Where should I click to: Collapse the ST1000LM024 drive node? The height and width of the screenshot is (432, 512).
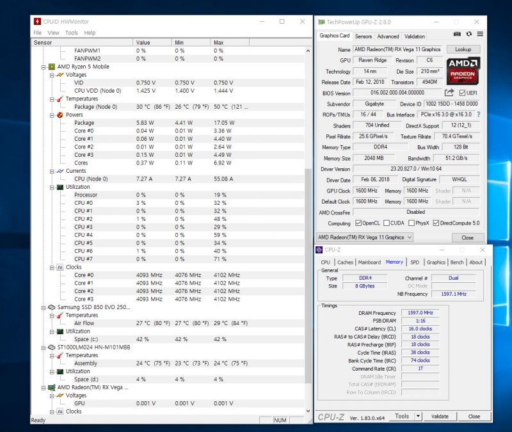pyautogui.click(x=44, y=348)
